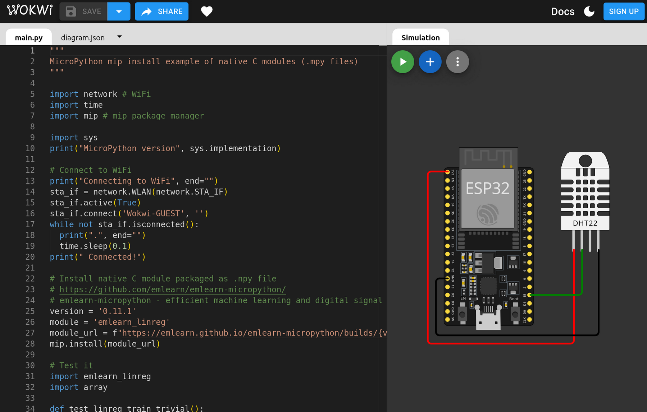647x412 pixels.
Task: Save the project with the SAVE button
Action: (x=83, y=11)
